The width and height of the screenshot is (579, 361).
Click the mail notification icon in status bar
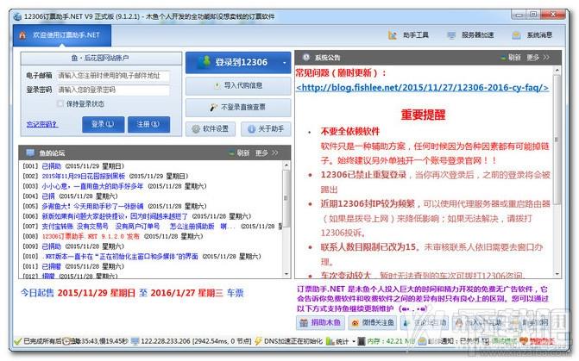422,341
